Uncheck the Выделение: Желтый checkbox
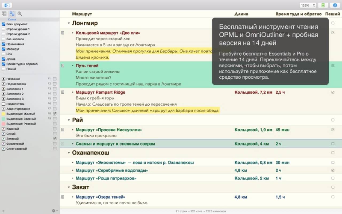The image size is (342, 214). tap(55, 114)
